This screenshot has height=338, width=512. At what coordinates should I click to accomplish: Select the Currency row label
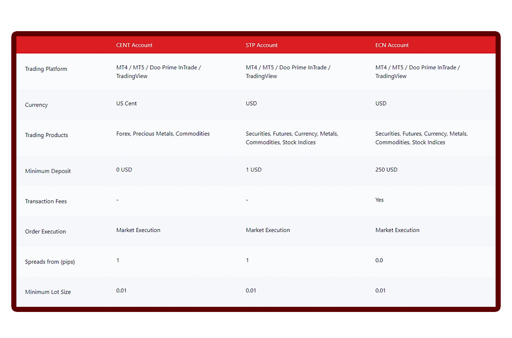tap(36, 105)
